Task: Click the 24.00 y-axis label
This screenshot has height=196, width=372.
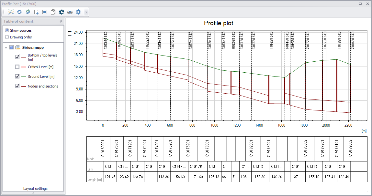Action: point(78,32)
